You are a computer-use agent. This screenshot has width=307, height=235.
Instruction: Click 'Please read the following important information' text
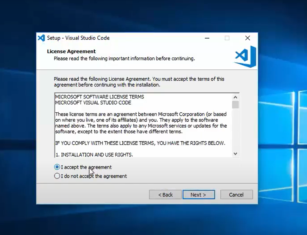point(124,59)
